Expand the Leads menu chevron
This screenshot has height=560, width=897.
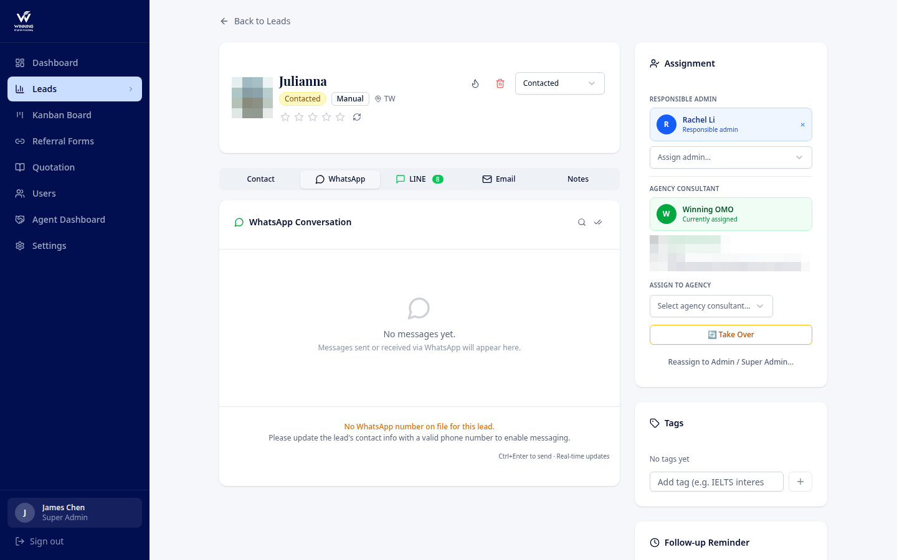click(131, 89)
